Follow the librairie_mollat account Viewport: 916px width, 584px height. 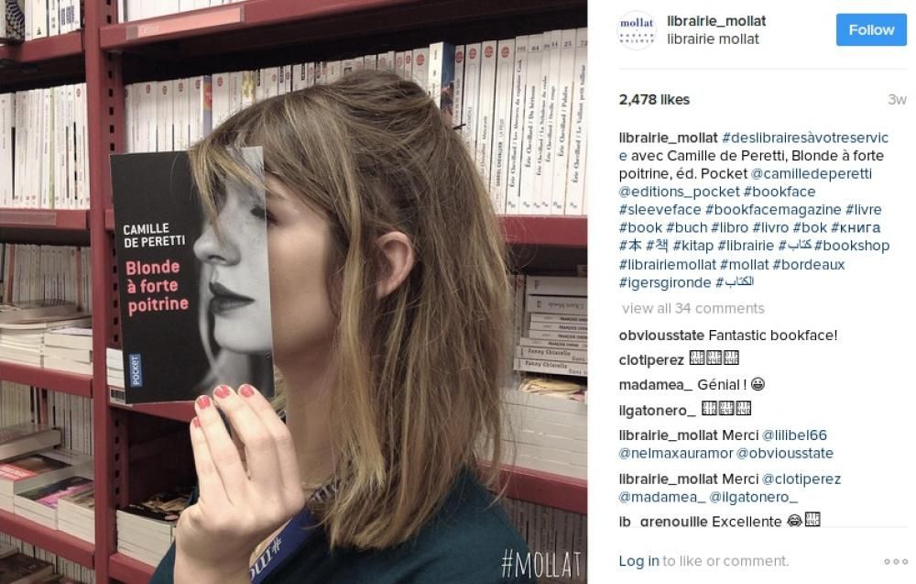click(x=871, y=30)
